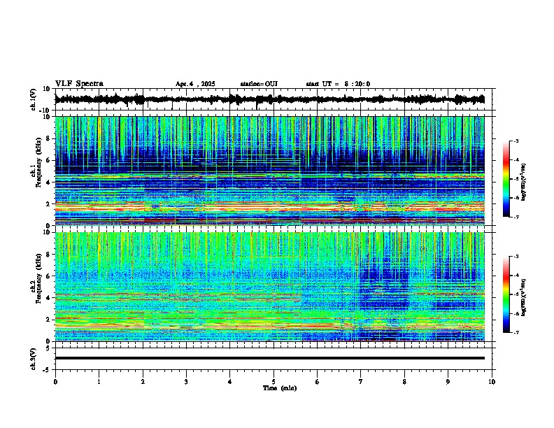Image resolution: width=554 pixels, height=428 pixels.
Task: Click "-7" on the ch.1 color scale
Action: tap(516, 217)
